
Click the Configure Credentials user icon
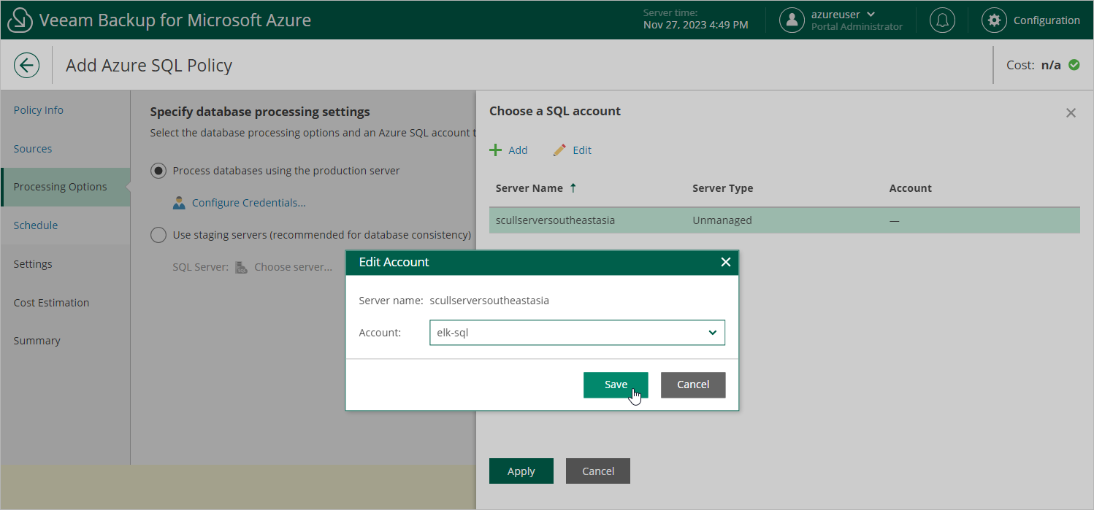[x=179, y=203]
